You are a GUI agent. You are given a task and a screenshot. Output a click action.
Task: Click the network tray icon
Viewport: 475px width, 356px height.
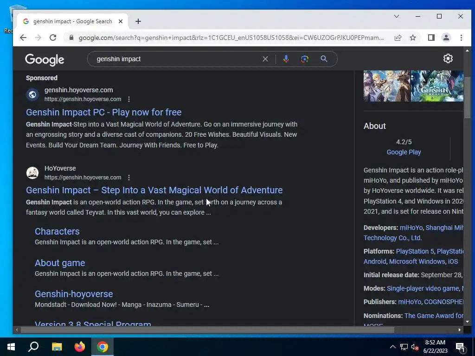404,347
